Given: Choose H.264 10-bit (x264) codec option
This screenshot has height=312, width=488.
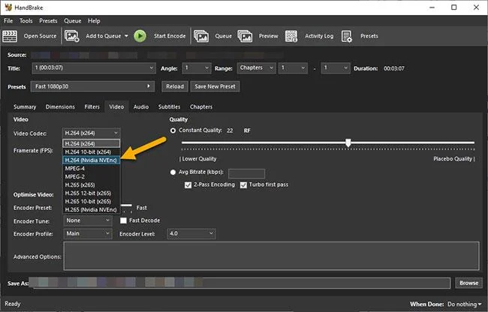Looking at the screenshot, I should point(92,152).
